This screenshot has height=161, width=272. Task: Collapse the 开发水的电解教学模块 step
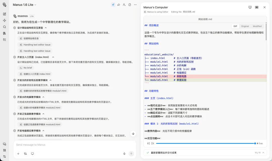43,97
